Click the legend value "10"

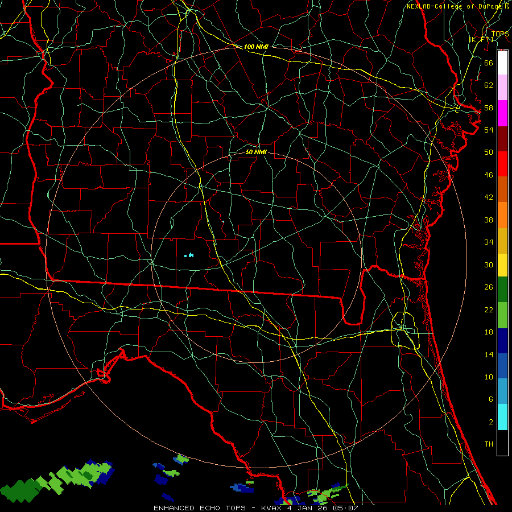tap(489, 377)
